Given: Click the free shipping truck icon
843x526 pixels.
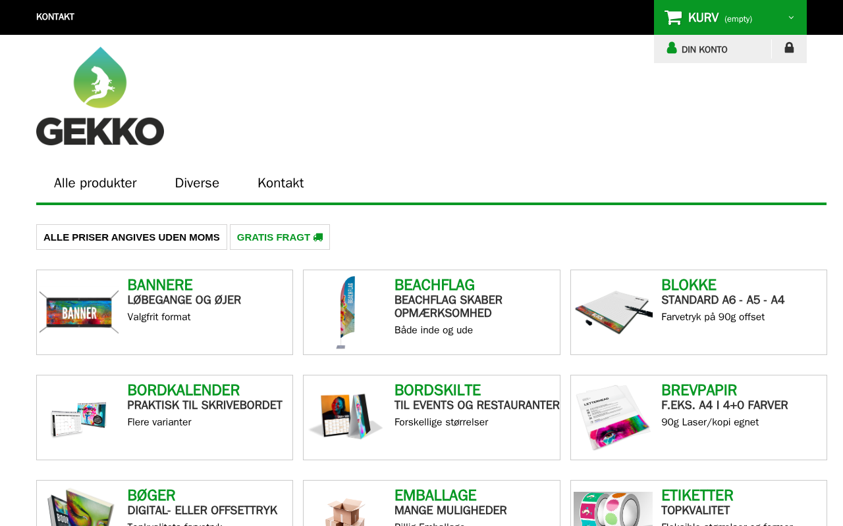Looking at the screenshot, I should [318, 237].
